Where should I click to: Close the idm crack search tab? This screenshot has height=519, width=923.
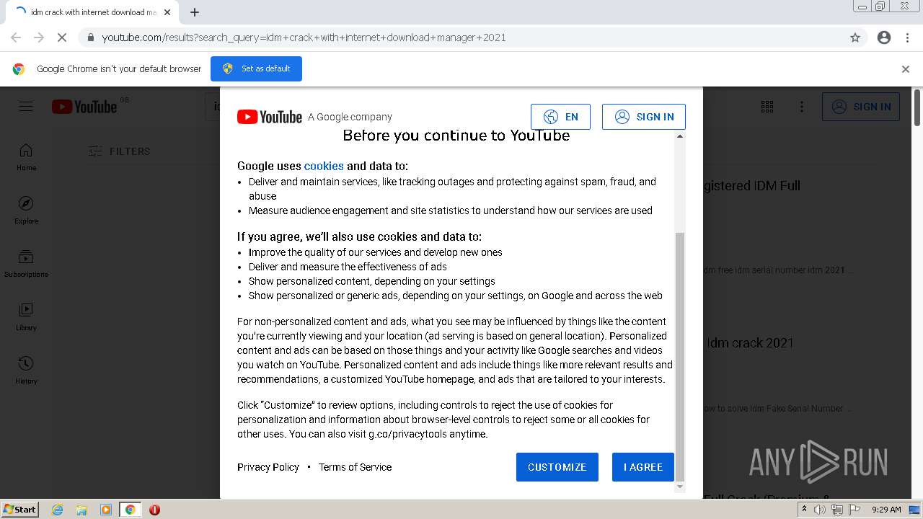coord(167,12)
